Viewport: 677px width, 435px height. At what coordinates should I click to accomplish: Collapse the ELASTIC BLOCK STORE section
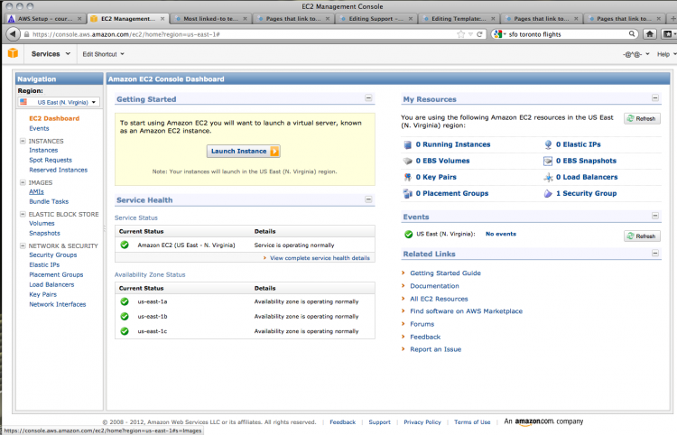point(23,214)
